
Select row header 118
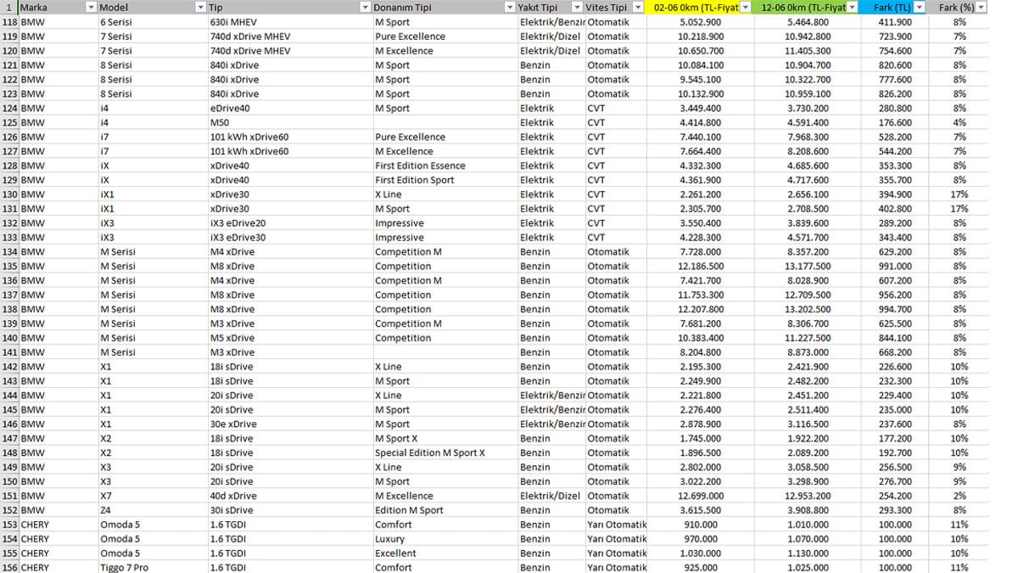pos(9,22)
